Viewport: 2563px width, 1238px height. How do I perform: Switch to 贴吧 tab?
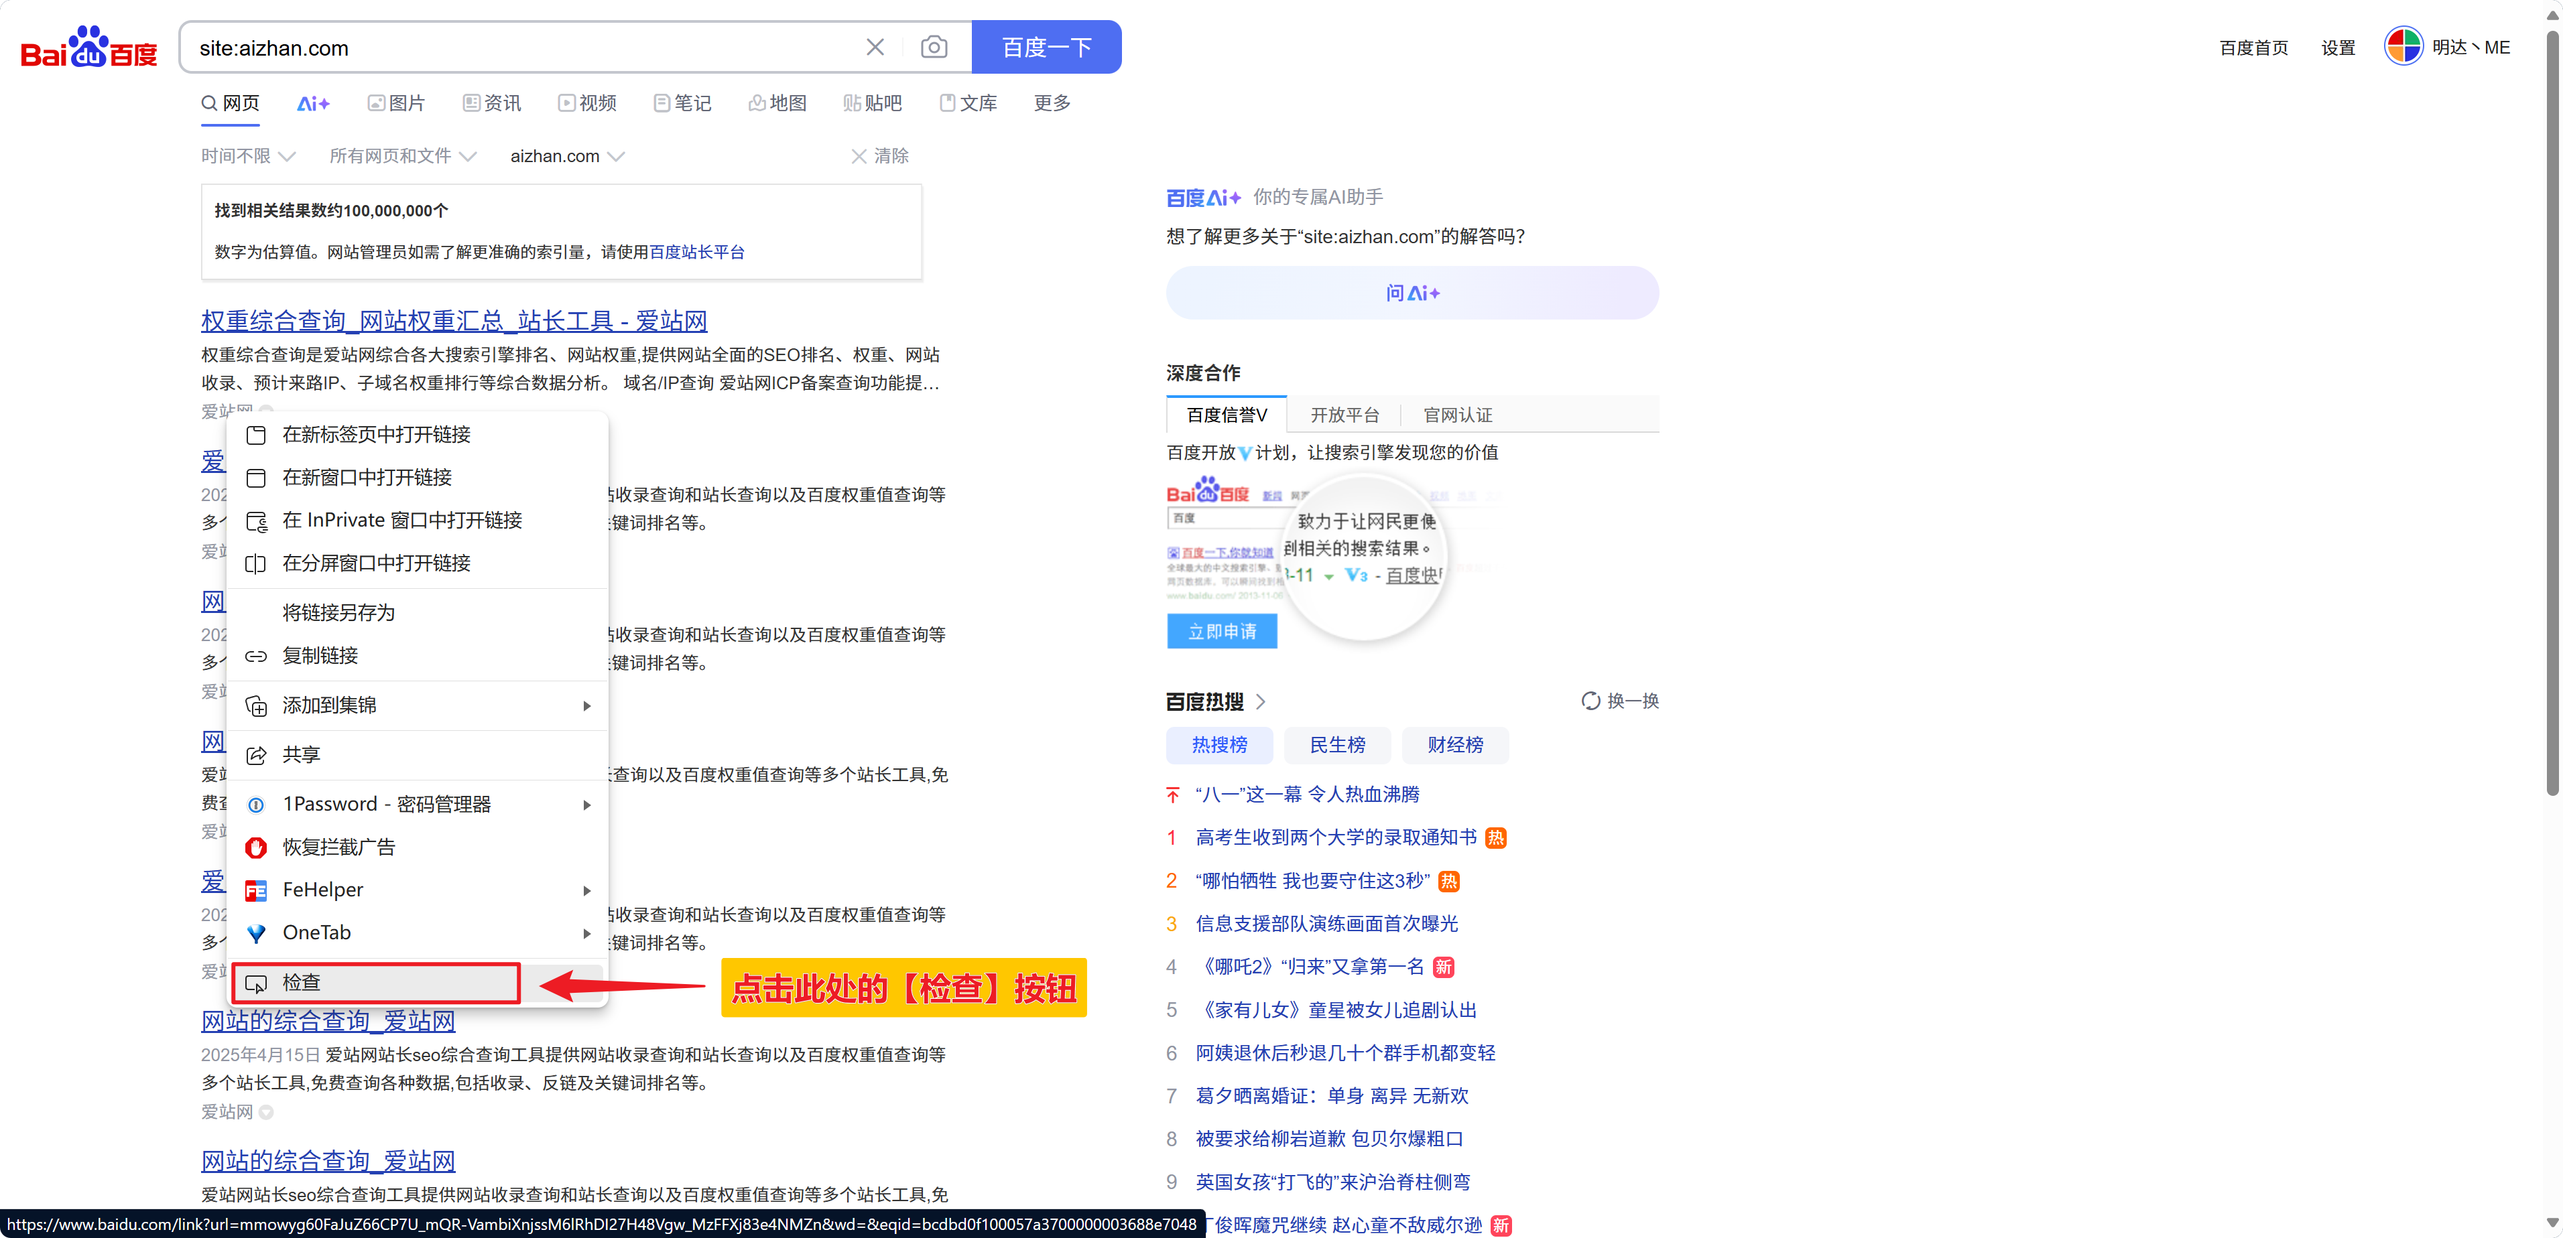click(873, 102)
